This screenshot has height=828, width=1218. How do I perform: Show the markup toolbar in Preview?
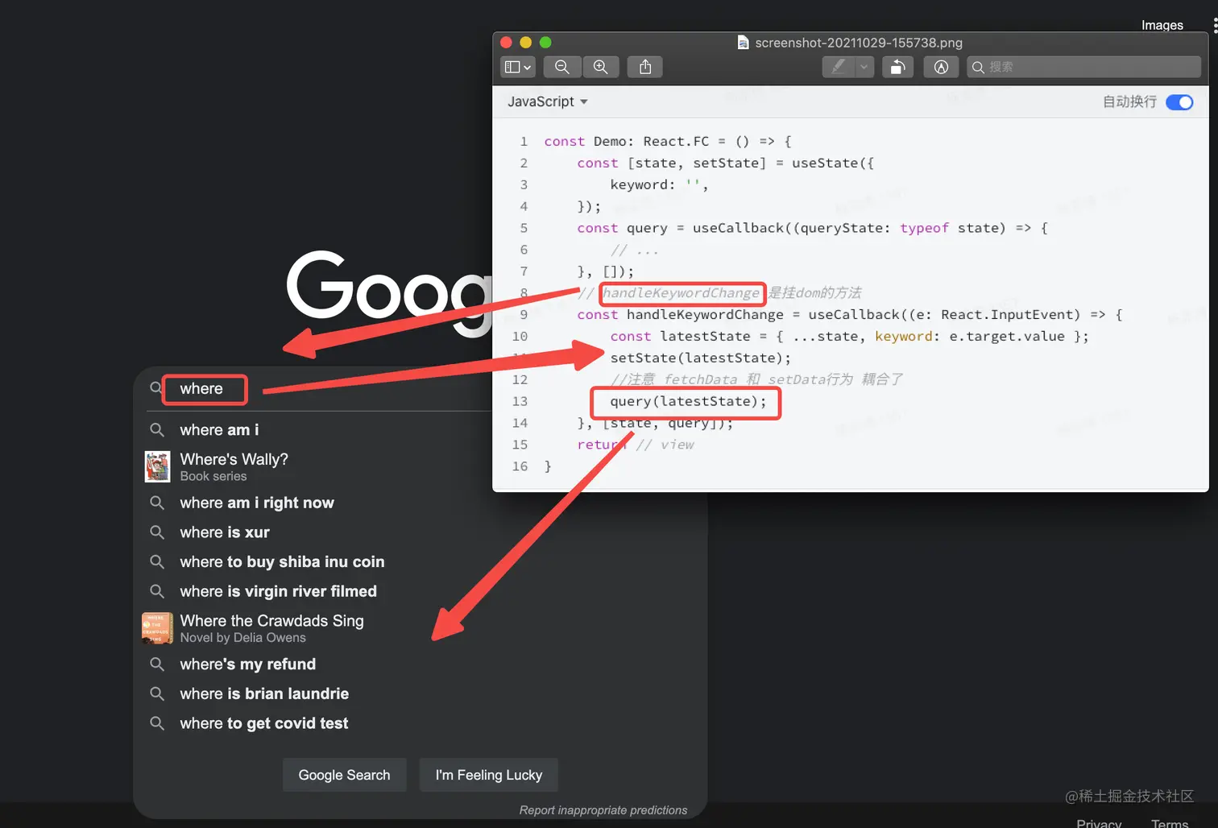coord(941,67)
